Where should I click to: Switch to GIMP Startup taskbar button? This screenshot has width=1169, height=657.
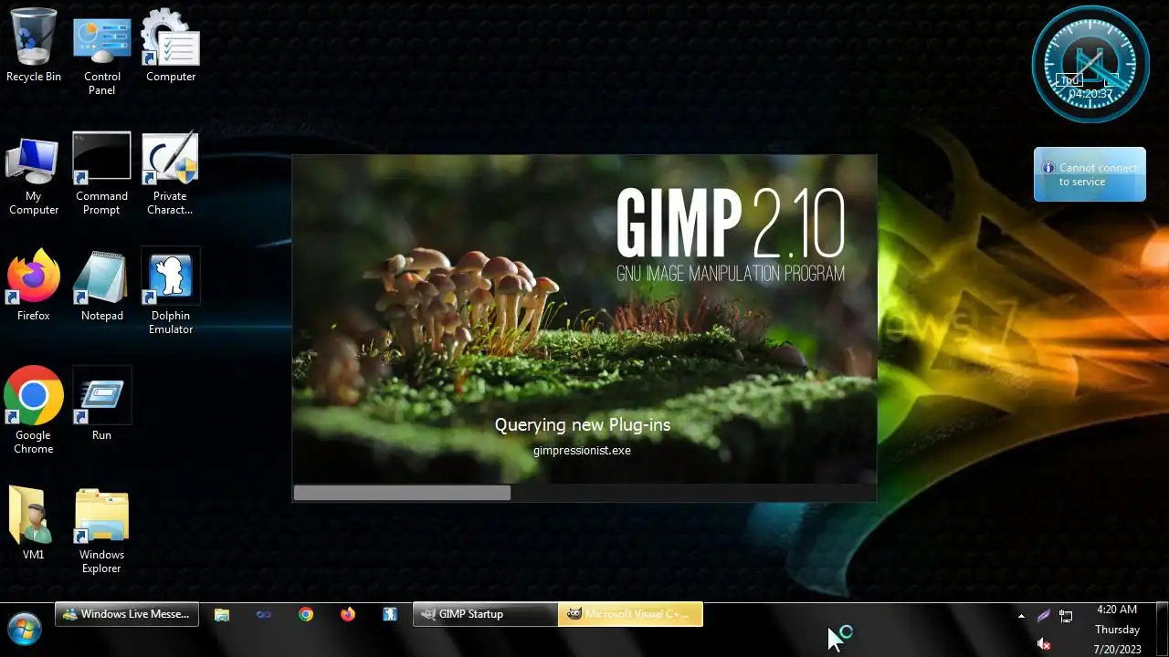click(485, 614)
